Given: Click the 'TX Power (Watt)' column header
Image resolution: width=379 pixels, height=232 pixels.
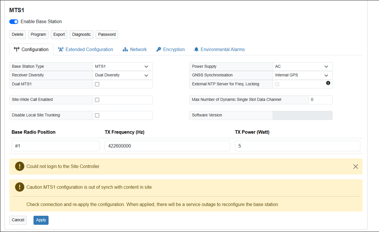Looking at the screenshot, I should click(252, 132).
